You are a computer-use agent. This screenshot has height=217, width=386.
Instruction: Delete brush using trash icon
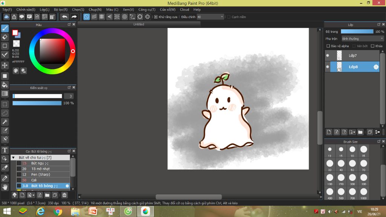coord(64,195)
